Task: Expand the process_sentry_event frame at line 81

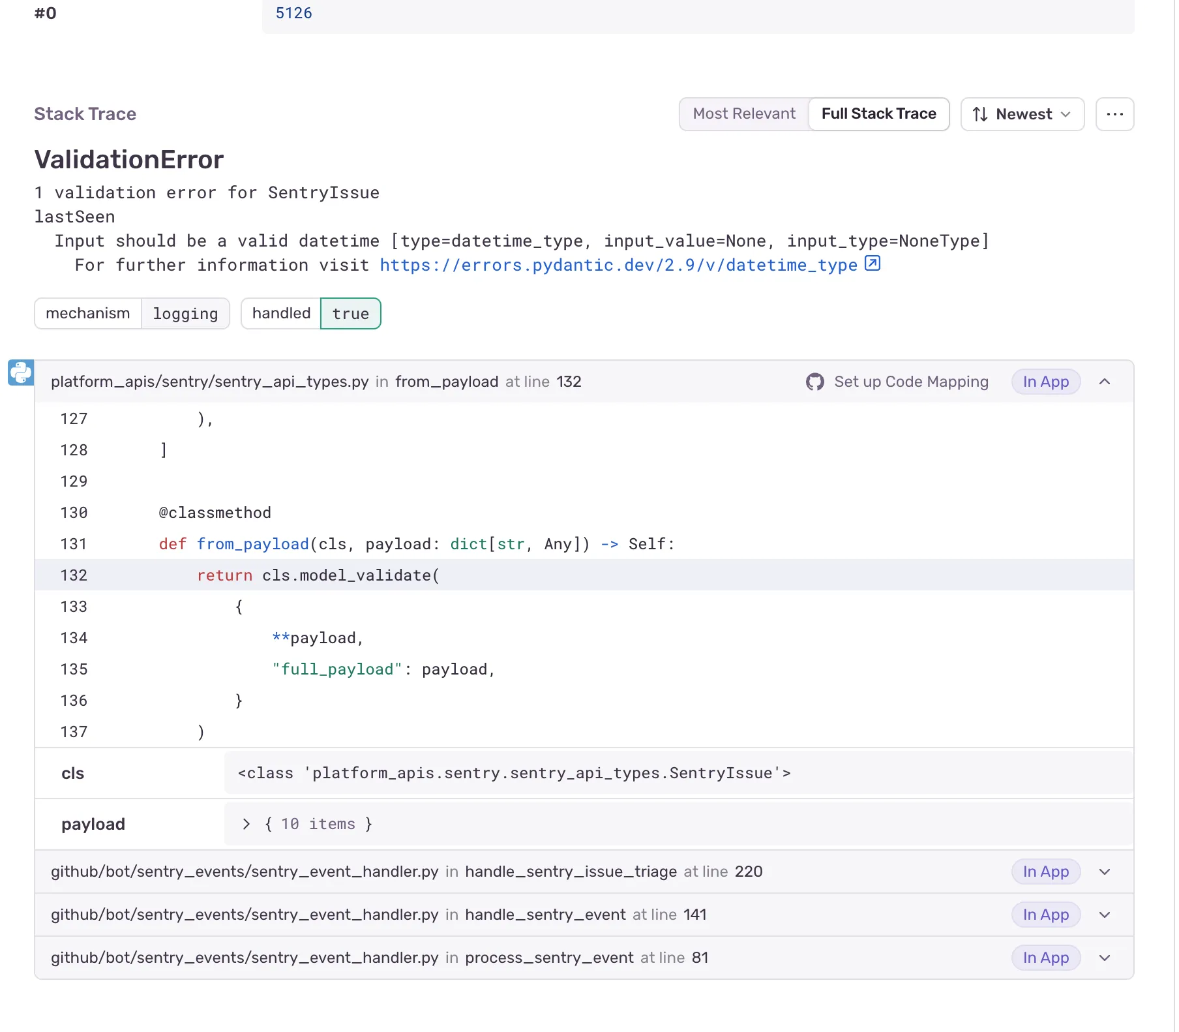Action: [x=1105, y=958]
